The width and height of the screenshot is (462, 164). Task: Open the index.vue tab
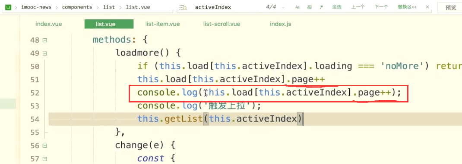[x=49, y=24]
